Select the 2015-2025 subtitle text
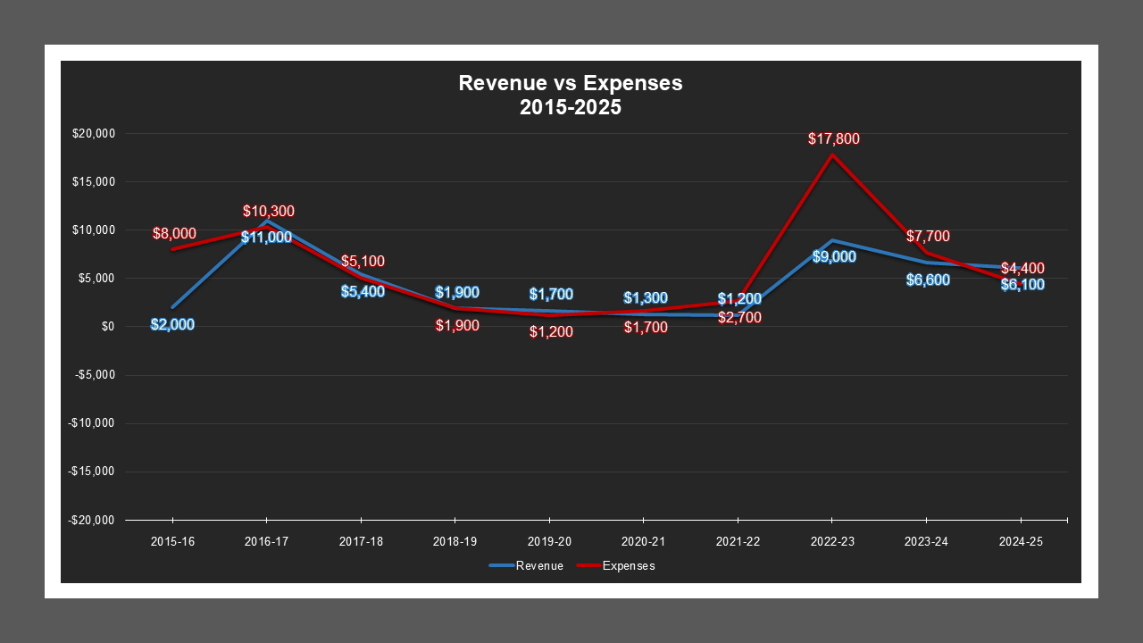 point(570,106)
